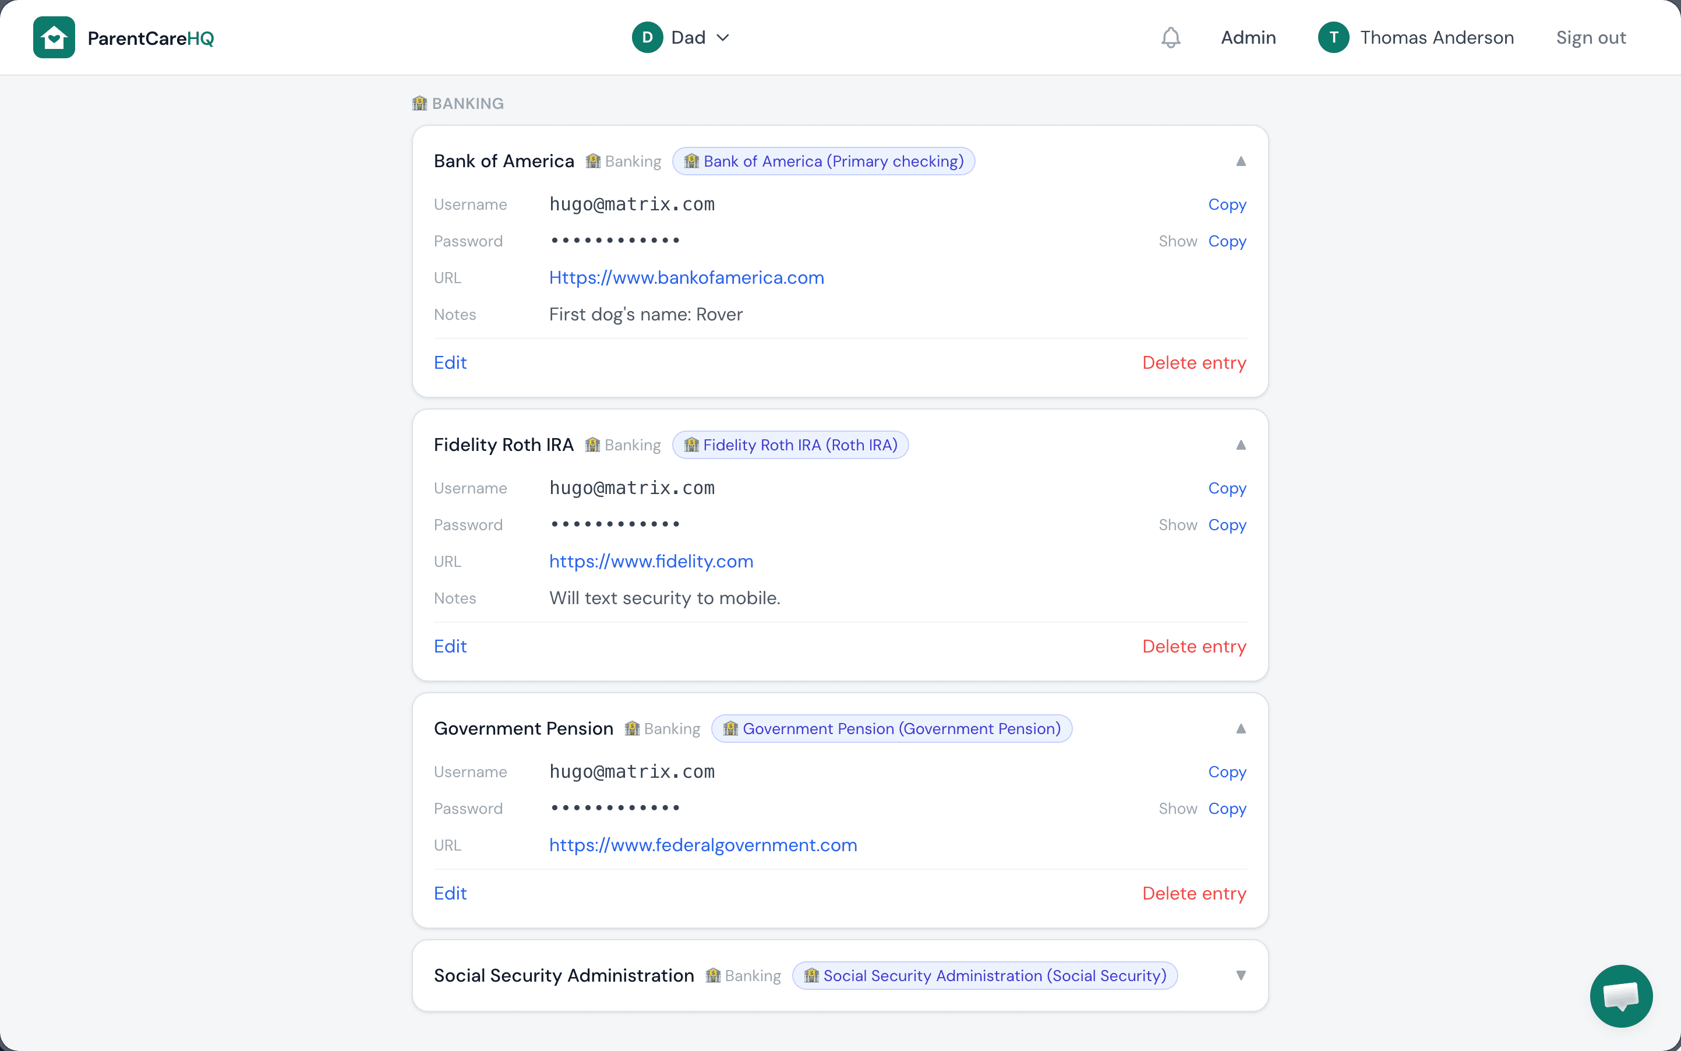Image resolution: width=1681 pixels, height=1051 pixels.
Task: Click the bank icon in Fidelity Roth IRA tag
Action: click(691, 445)
